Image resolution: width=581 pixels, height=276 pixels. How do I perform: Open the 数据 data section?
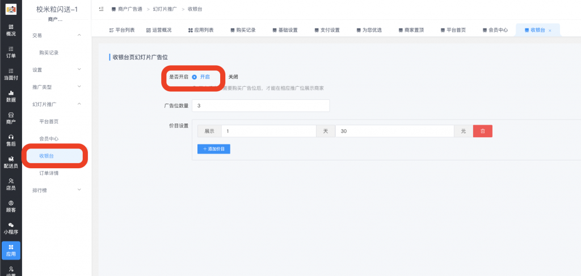coord(11,96)
